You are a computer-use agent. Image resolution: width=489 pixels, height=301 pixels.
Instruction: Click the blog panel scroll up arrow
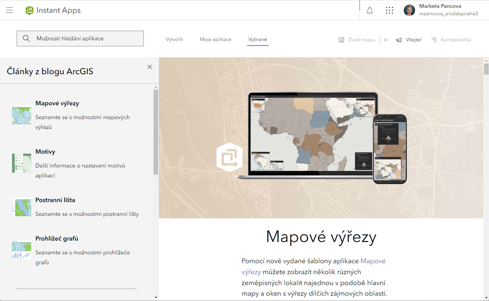156,87
